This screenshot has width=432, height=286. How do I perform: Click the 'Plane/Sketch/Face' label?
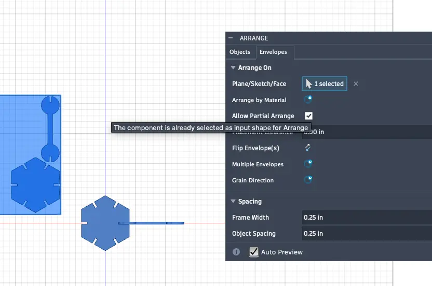pos(259,84)
